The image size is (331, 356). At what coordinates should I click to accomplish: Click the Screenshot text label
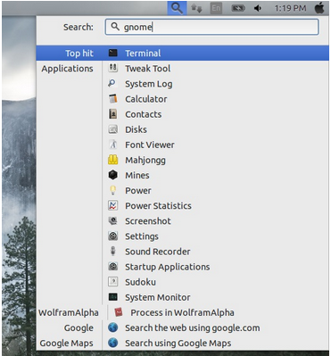point(148,221)
